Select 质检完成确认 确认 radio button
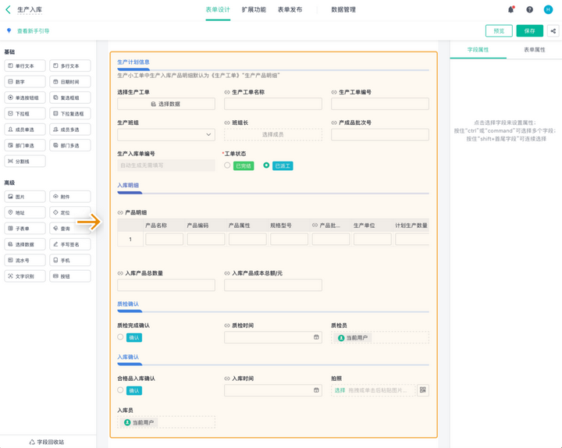 point(121,338)
